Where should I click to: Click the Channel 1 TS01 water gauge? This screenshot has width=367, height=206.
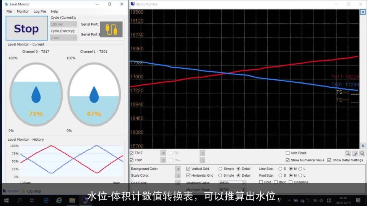94,94
